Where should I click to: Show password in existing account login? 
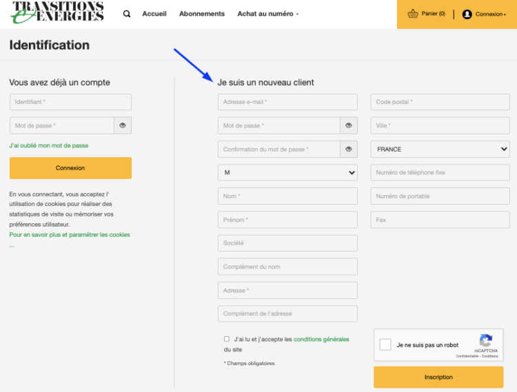tap(123, 125)
